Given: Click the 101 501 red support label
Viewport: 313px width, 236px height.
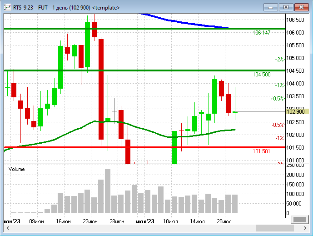Looking at the screenshot, I should click(x=261, y=151).
